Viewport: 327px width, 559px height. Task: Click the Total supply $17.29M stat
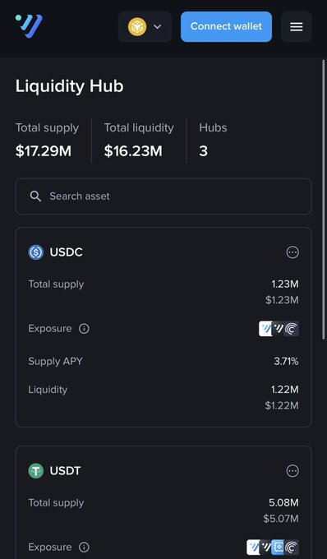pos(47,140)
